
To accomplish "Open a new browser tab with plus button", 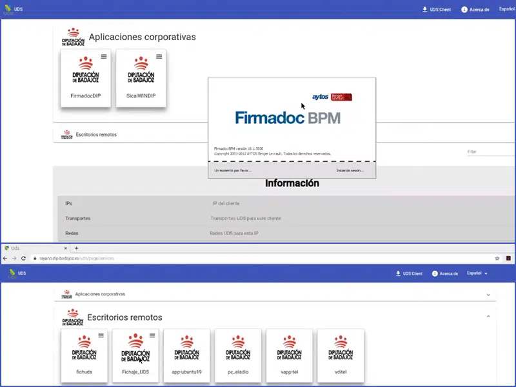I will tap(76, 248).
